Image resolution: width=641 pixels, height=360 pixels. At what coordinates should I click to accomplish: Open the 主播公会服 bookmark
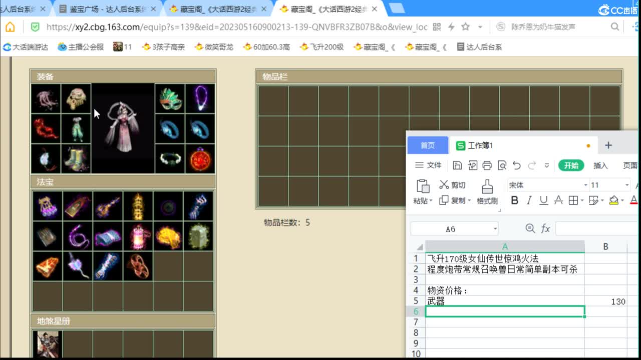tap(81, 47)
